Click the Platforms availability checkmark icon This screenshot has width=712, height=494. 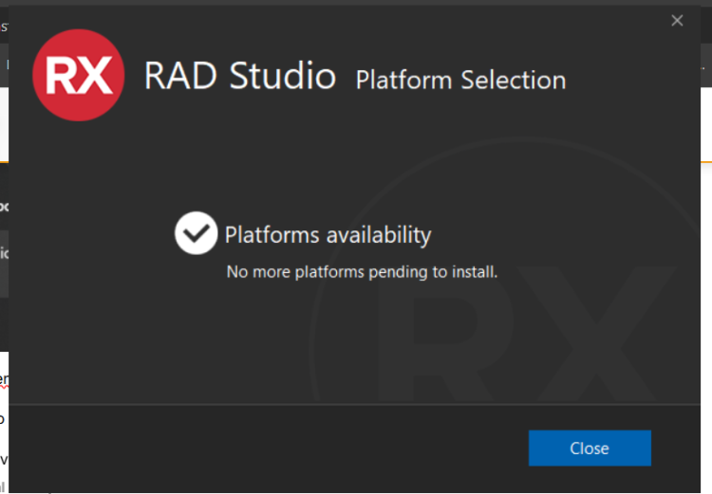click(197, 233)
